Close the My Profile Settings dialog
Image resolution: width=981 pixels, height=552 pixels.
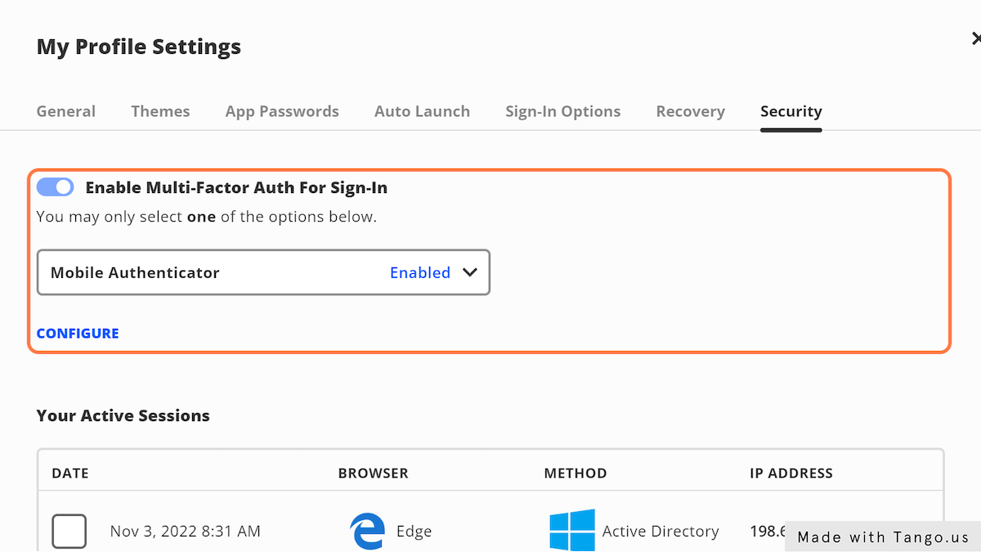(x=976, y=38)
